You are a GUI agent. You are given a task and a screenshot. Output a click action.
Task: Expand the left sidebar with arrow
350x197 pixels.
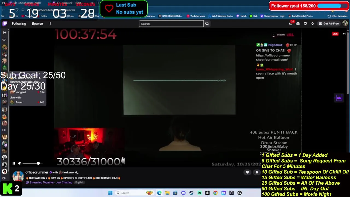click(5, 33)
